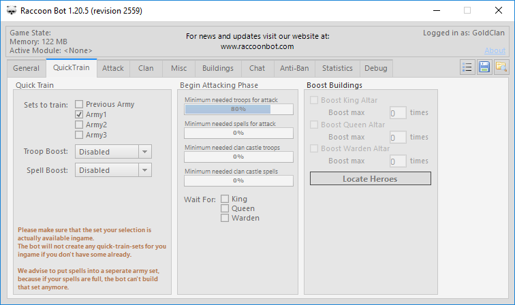
Task: Click the 'Active Module: <None>' text
Action: click(x=51, y=50)
